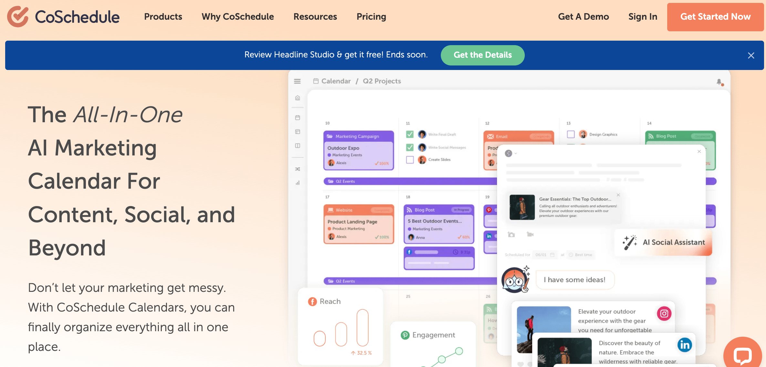Dismiss the review Headline Studio banner
Screen dimensions: 766x367
751,55
